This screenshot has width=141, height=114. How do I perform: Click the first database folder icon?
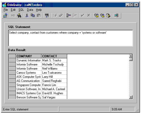click(96, 15)
